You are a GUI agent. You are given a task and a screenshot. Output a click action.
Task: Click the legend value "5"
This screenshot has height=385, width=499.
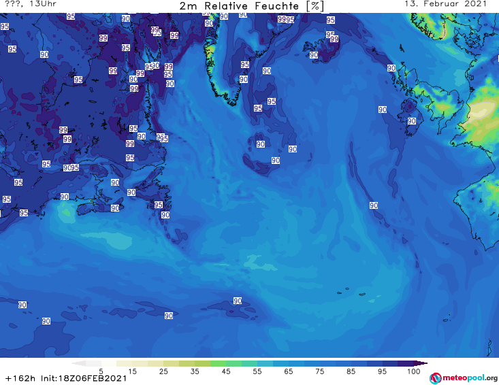pos(101,371)
